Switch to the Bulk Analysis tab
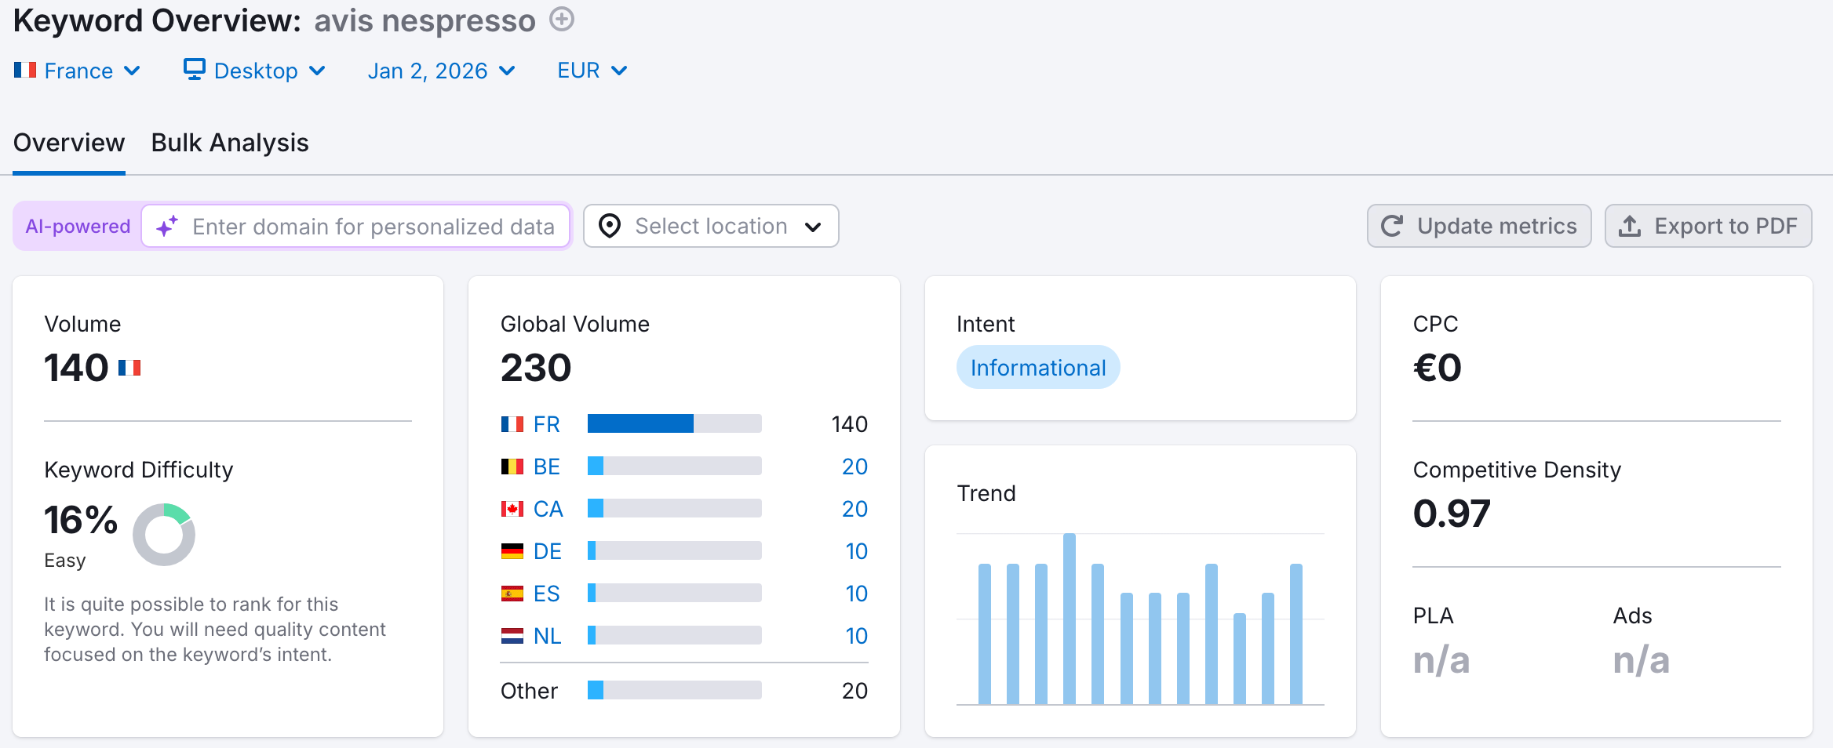Screen dimensions: 1833x748 (229, 142)
